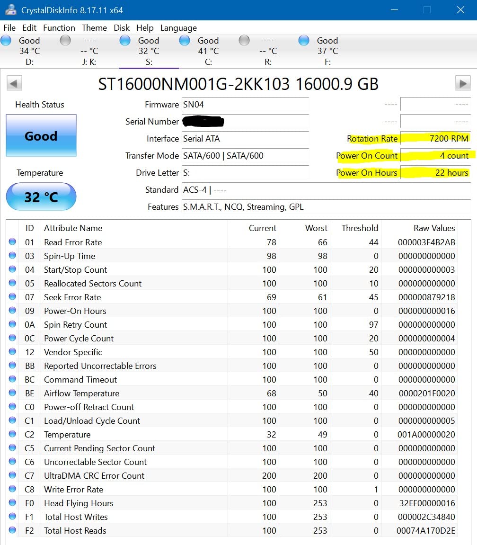
Task: Click the Power On Count 4 count value
Action: [436, 156]
